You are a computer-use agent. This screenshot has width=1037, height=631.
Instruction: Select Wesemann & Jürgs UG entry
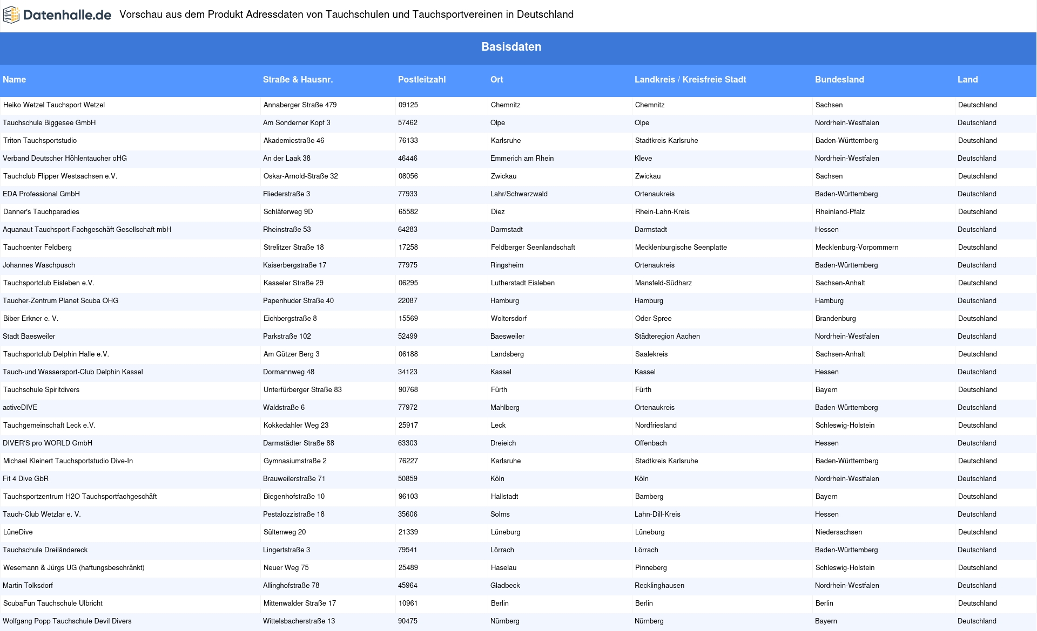74,568
